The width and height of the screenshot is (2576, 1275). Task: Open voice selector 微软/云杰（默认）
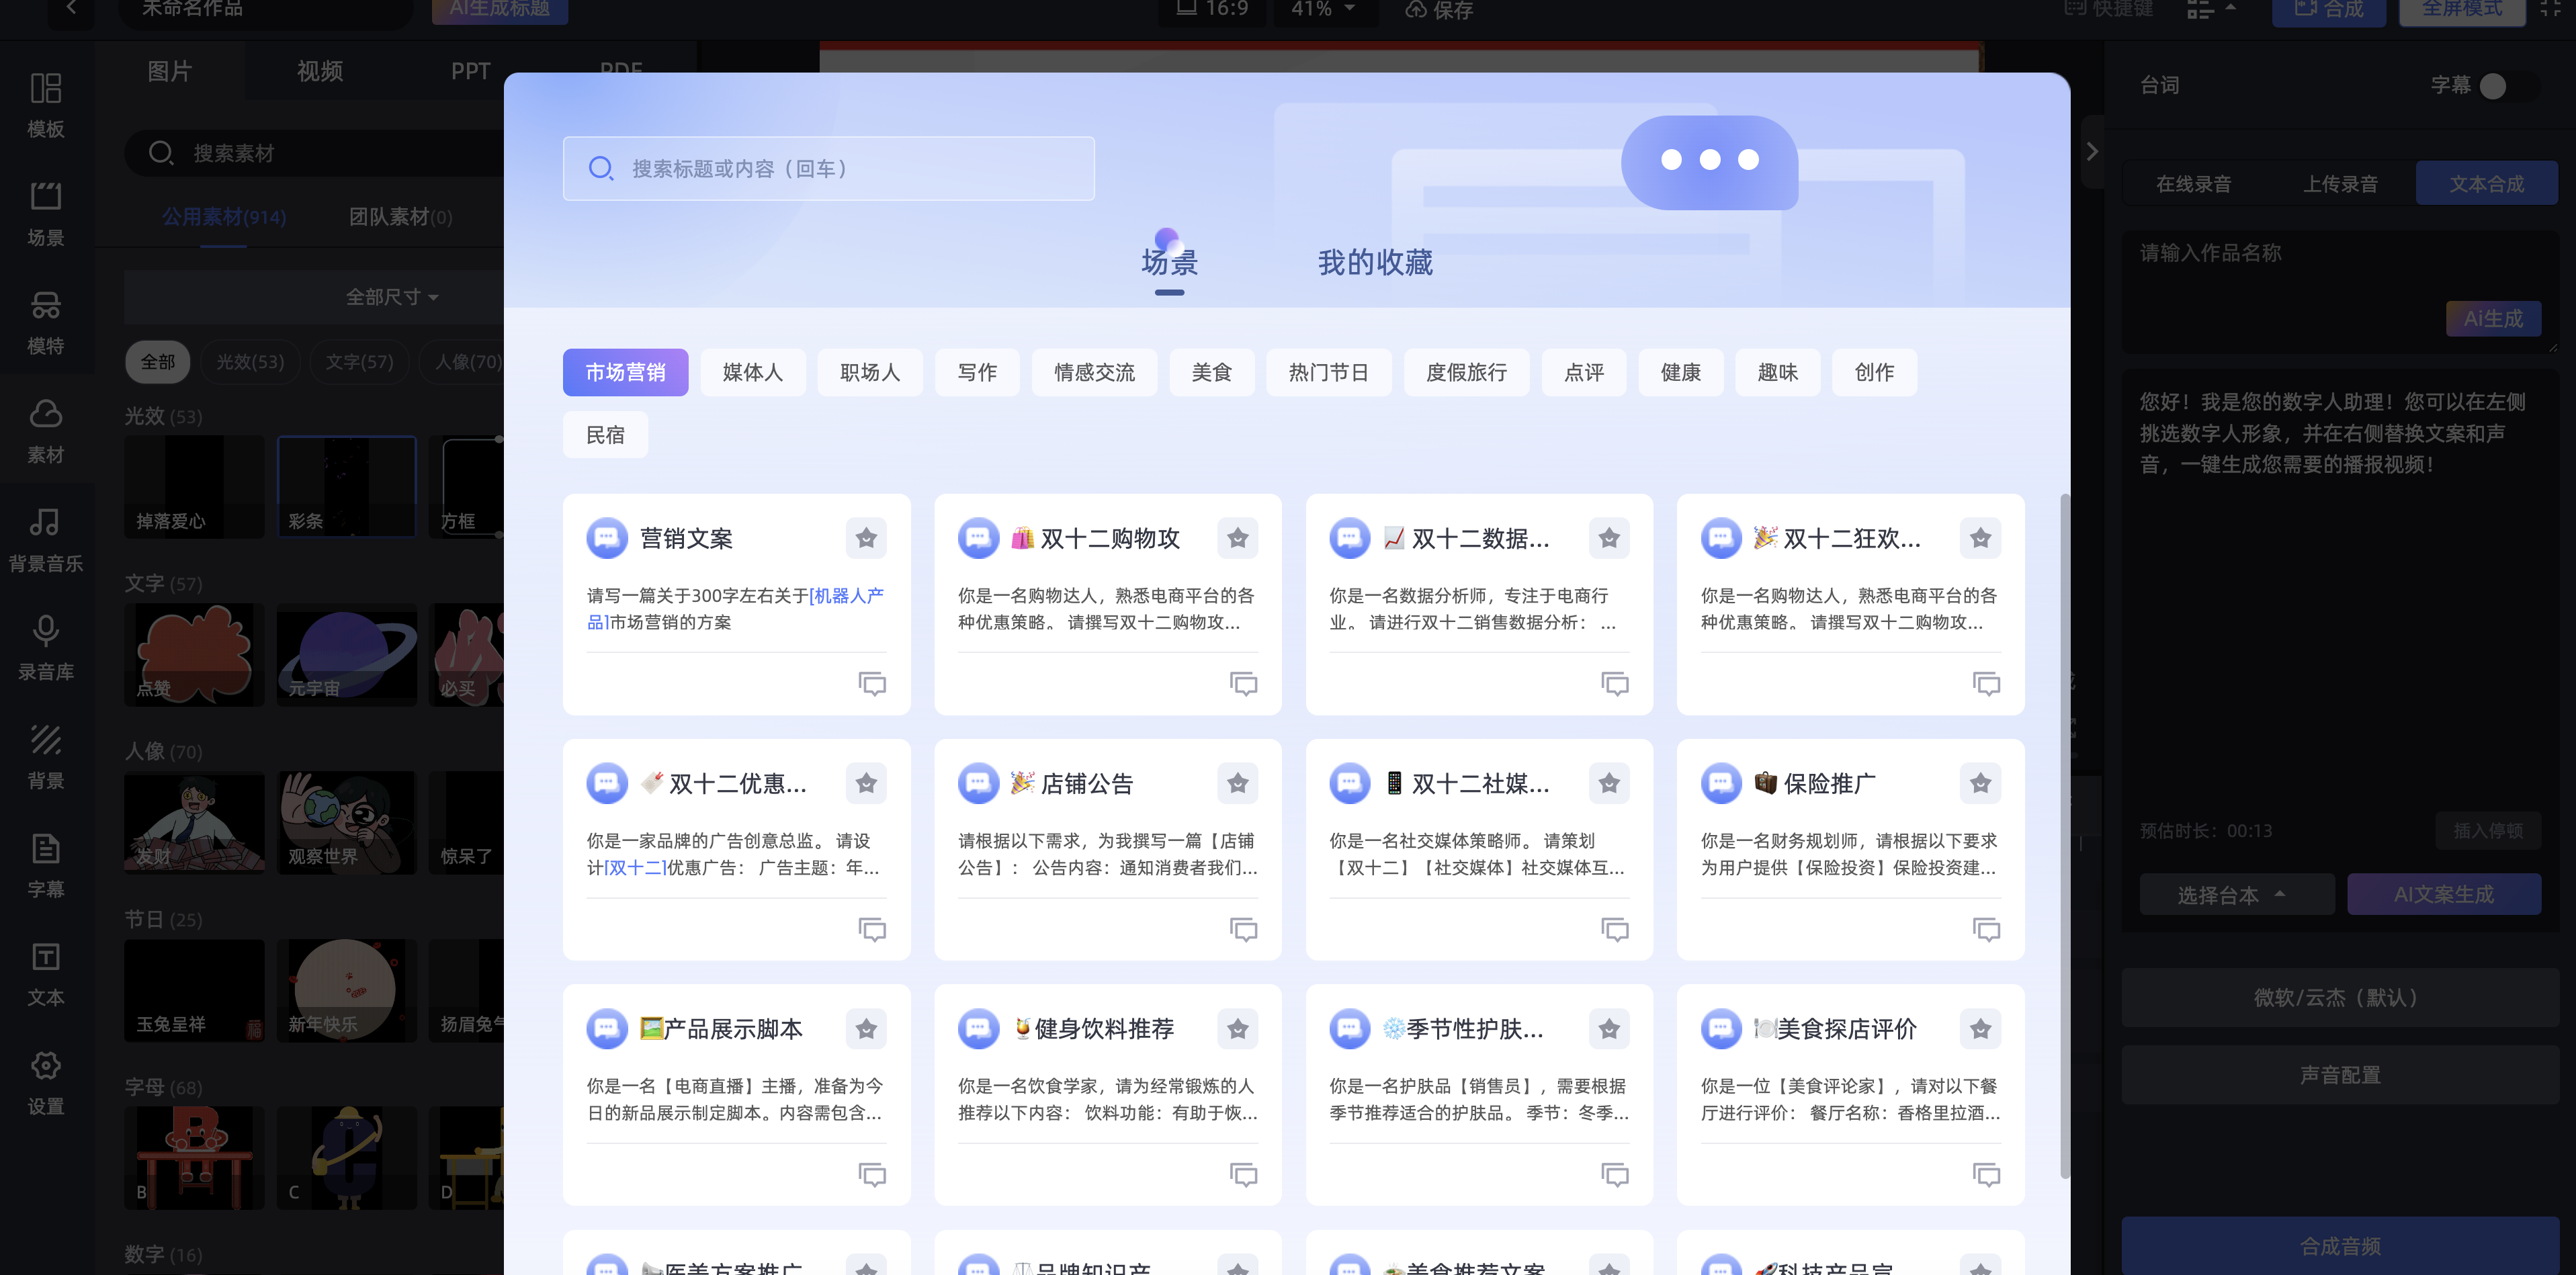pyautogui.click(x=2339, y=997)
